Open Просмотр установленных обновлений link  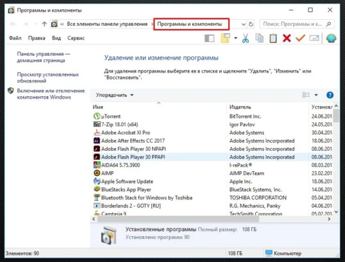[x=48, y=77]
